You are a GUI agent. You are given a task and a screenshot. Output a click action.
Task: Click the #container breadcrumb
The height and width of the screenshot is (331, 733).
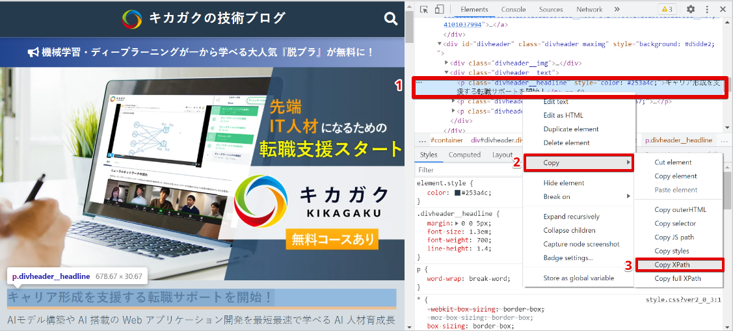point(446,140)
